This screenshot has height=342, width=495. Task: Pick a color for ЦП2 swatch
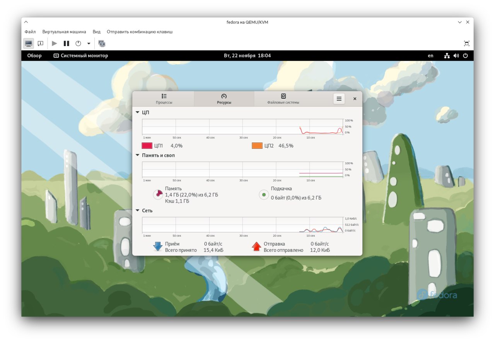257,146
